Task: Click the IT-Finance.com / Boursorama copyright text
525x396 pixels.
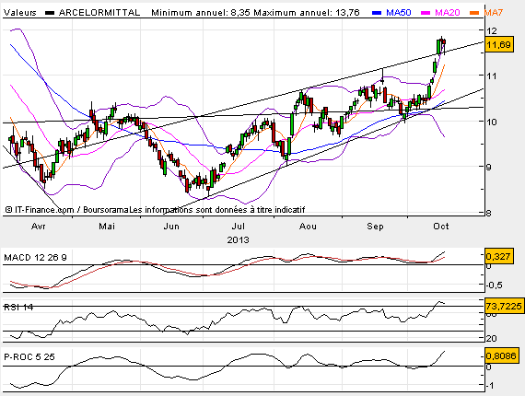Action: [67, 210]
